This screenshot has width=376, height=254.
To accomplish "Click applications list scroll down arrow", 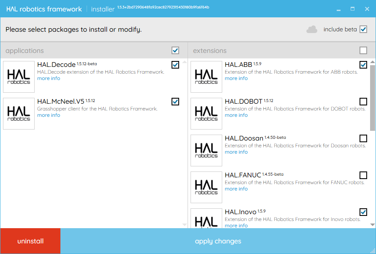I will [184, 225].
